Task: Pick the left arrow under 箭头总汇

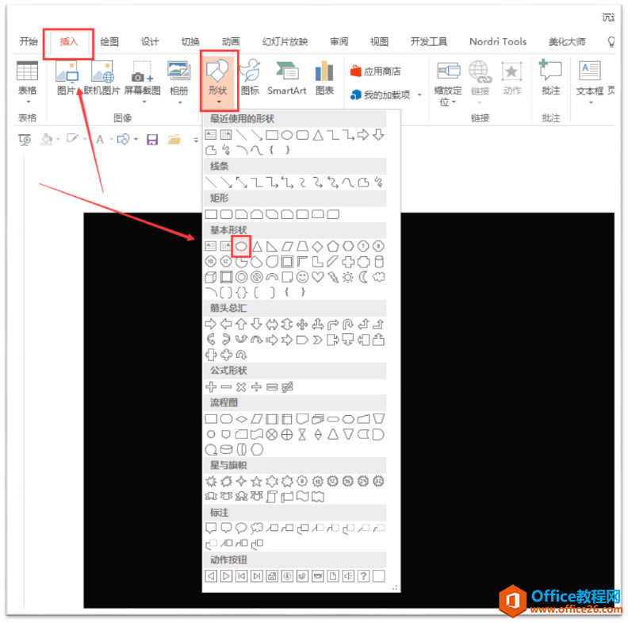Action: [226, 324]
